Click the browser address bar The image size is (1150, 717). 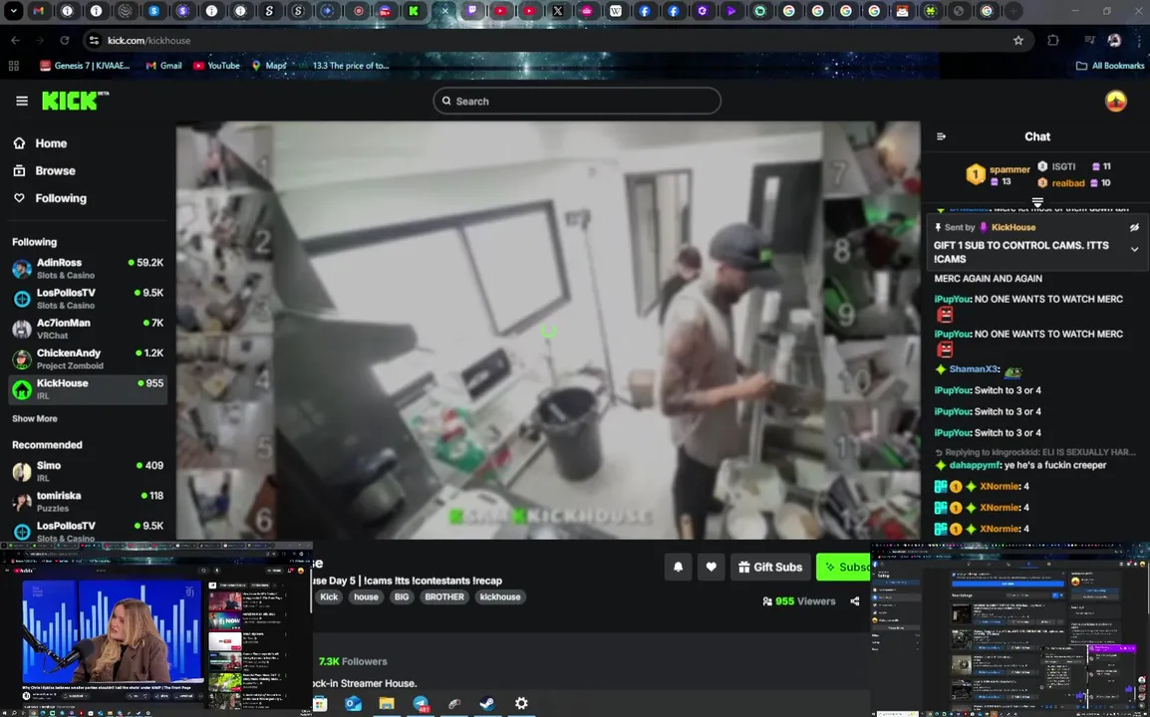click(557, 40)
